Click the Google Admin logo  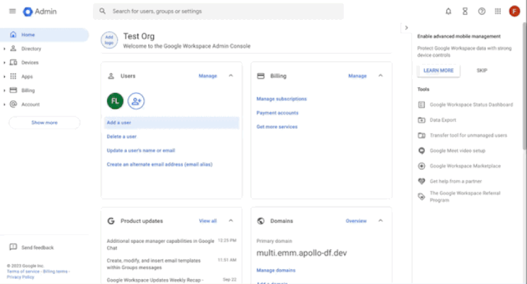tap(40, 11)
